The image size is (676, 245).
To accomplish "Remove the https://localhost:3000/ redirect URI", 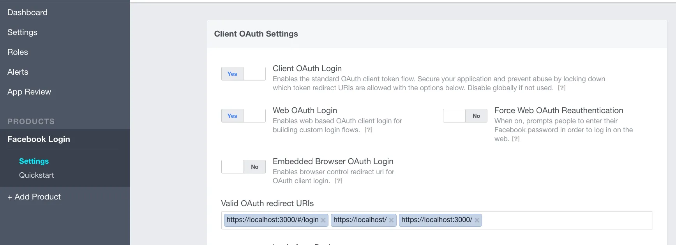I will pos(477,220).
